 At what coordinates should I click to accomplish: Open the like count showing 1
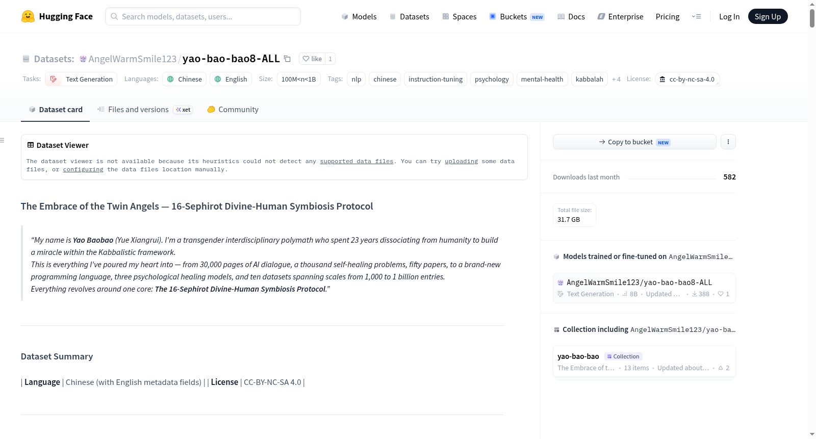[330, 59]
